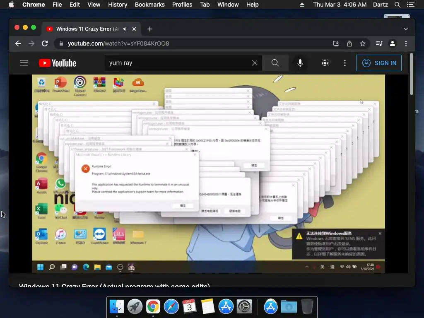Click the video player to pause

coord(208,173)
